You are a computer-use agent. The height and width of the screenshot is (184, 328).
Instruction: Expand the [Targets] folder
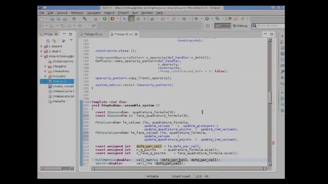[46, 66]
